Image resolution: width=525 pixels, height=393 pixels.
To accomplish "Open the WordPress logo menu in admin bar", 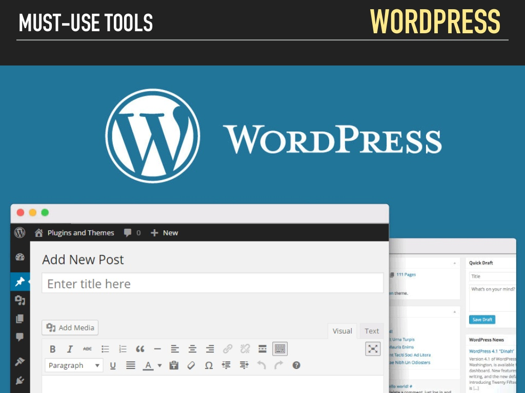I will [20, 233].
